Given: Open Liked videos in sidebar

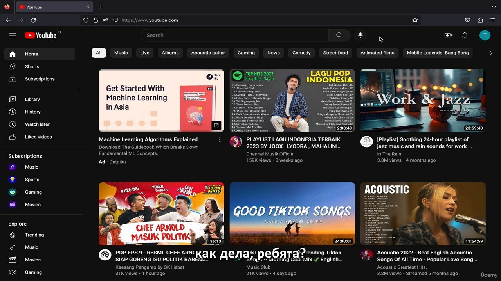Looking at the screenshot, I should [x=40, y=137].
